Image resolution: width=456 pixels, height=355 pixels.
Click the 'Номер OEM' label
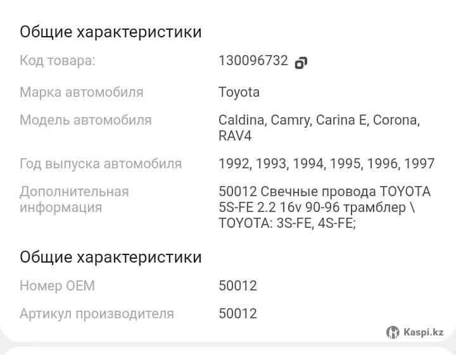pos(57,286)
